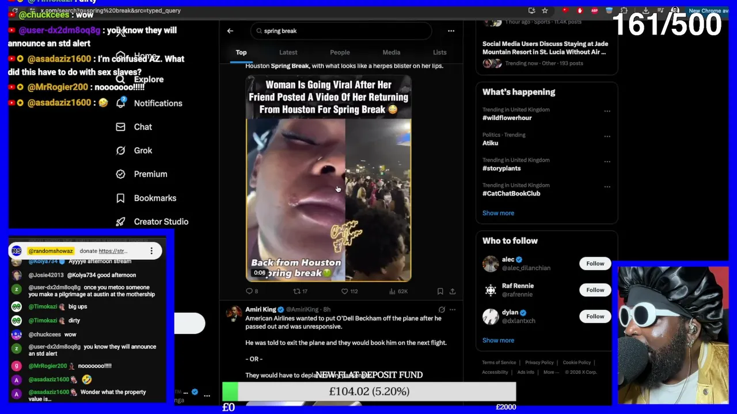
Task: Switch to the People tab
Action: (x=340, y=52)
